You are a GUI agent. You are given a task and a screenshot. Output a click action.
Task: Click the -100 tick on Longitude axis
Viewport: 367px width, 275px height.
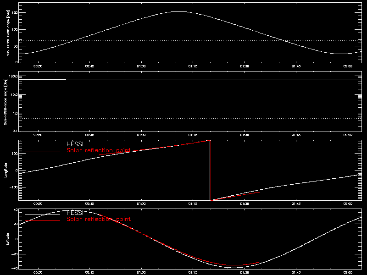14,187
